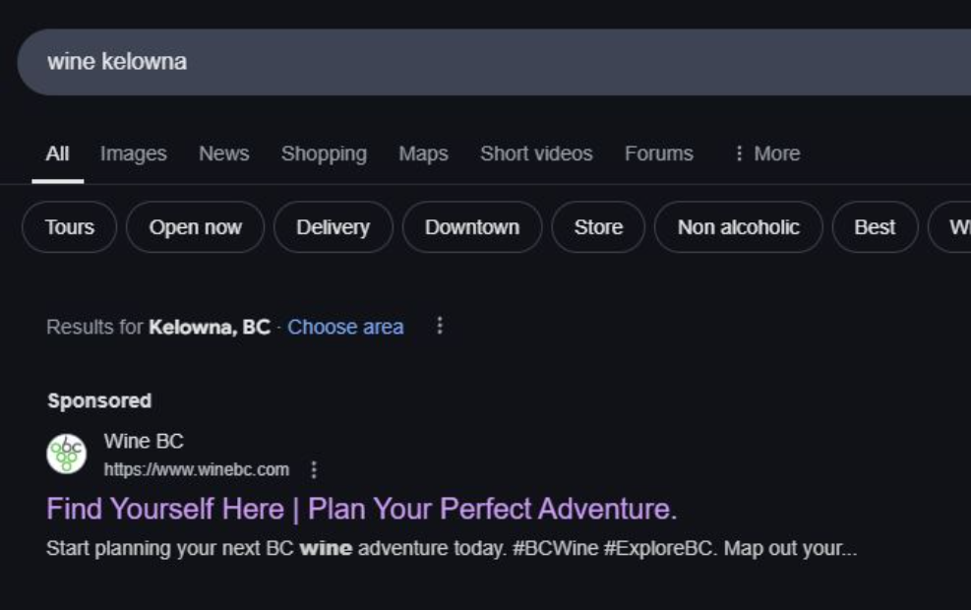The width and height of the screenshot is (971, 610).
Task: Go to the Maps tab
Action: 423,153
